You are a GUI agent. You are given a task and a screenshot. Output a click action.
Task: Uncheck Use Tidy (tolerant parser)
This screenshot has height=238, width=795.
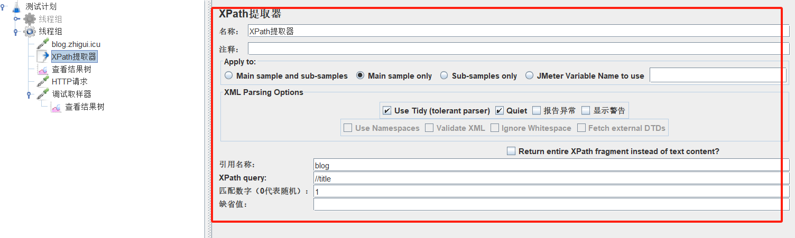[x=387, y=111]
